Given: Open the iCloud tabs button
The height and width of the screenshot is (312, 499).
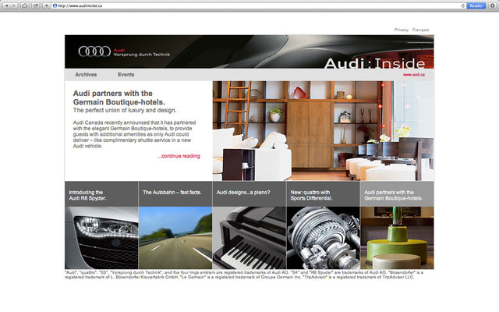Looking at the screenshot, I should [x=25, y=5].
